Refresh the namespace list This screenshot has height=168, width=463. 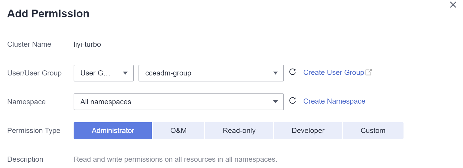point(292,101)
